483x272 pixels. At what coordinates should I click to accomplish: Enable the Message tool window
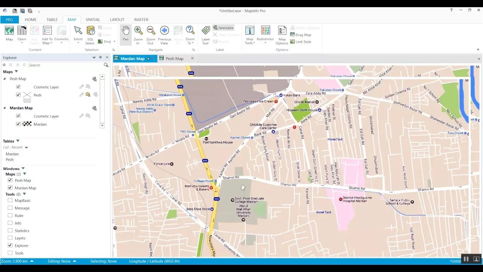pyautogui.click(x=10, y=208)
